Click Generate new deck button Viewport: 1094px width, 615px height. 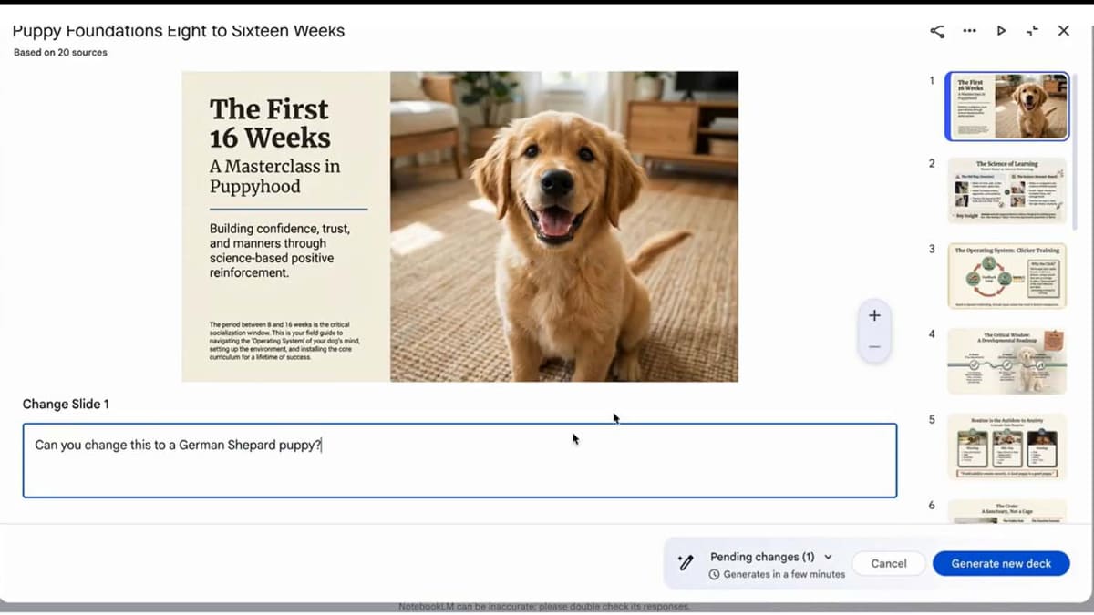tap(1001, 563)
